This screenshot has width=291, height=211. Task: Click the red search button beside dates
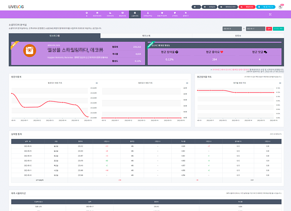click(x=269, y=29)
